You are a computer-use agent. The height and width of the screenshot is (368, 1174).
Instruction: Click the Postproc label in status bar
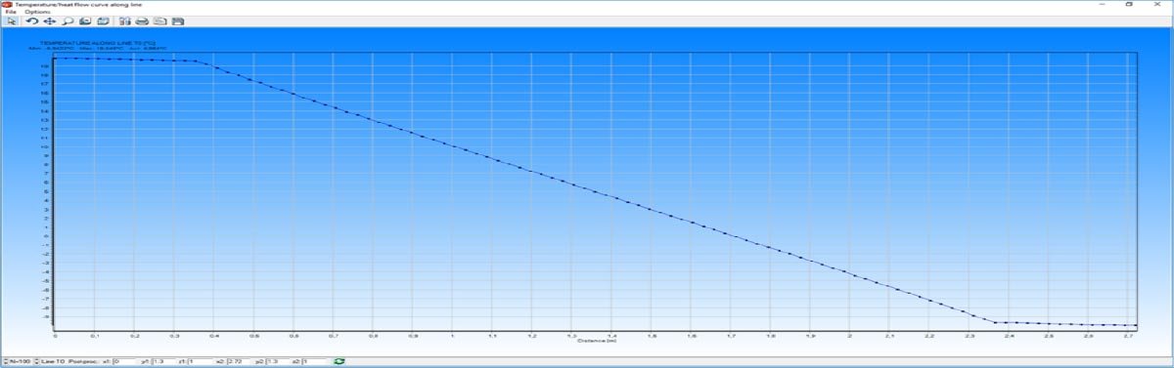coord(82,361)
